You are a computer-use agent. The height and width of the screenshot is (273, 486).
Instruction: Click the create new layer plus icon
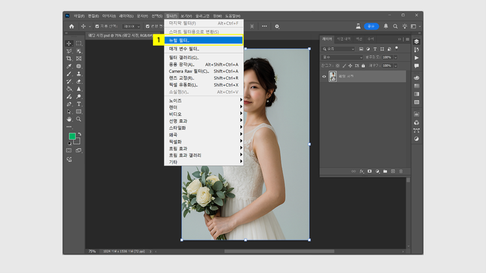393,171
